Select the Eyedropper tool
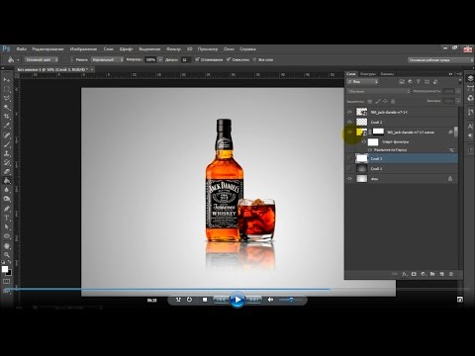 pyautogui.click(x=7, y=126)
